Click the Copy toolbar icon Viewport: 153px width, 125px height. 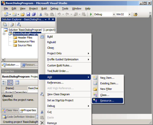pyautogui.click(x=46, y=14)
